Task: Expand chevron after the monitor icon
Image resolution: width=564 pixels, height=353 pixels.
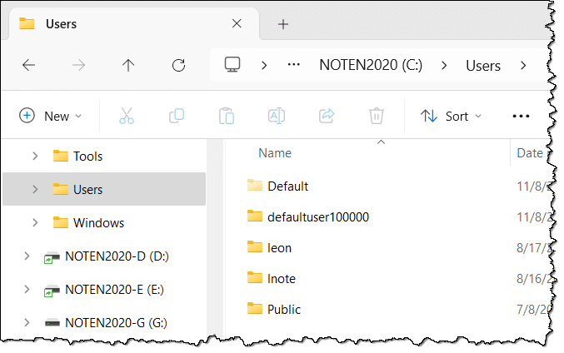Action: [x=264, y=66]
